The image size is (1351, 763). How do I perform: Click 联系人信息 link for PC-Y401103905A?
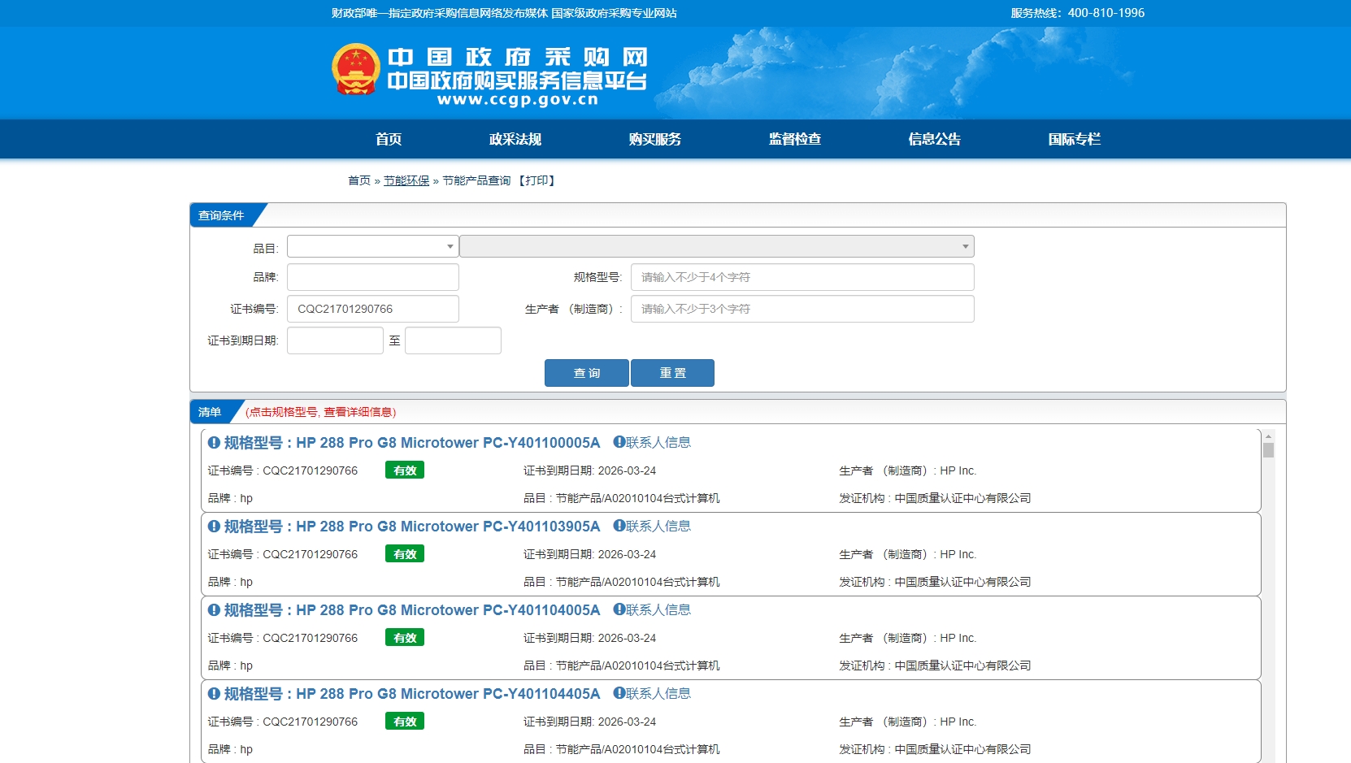(x=658, y=526)
